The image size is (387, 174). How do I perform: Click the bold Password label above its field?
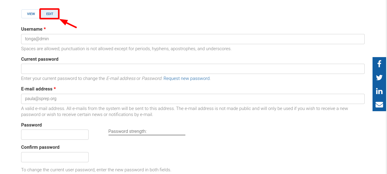pos(31,125)
